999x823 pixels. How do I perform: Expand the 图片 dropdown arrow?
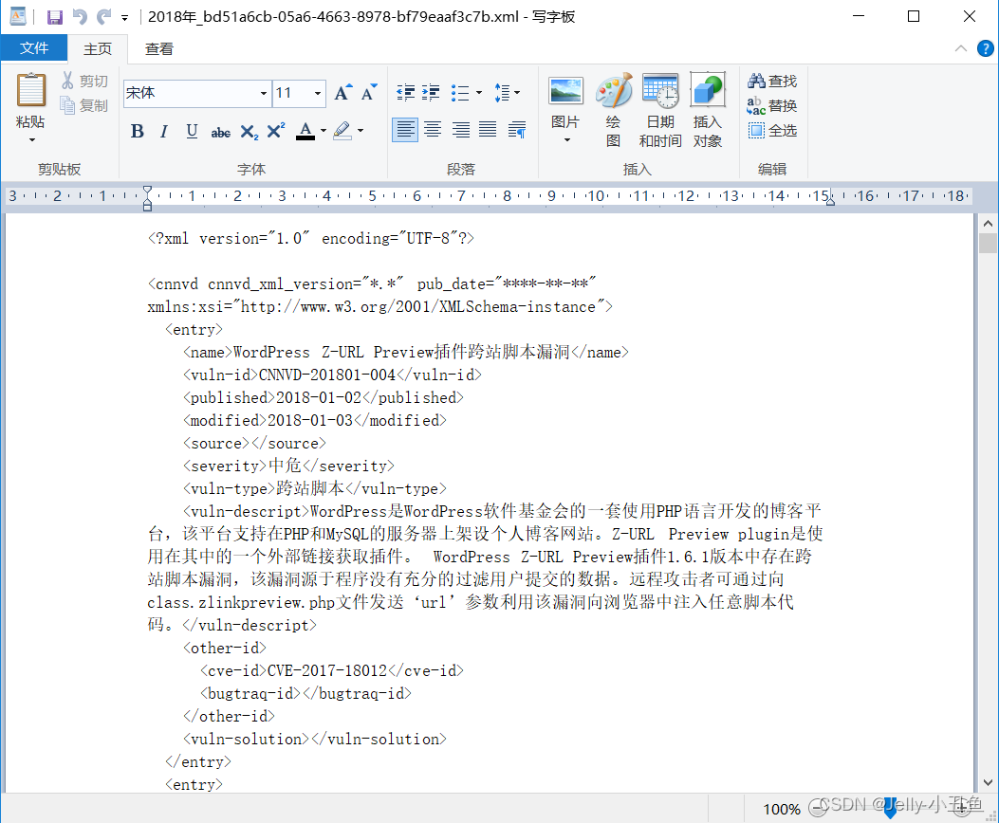566,140
